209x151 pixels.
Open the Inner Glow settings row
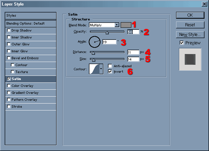31,51
